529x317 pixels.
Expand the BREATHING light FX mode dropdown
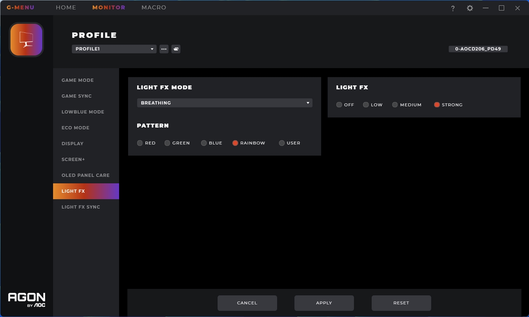(x=224, y=103)
